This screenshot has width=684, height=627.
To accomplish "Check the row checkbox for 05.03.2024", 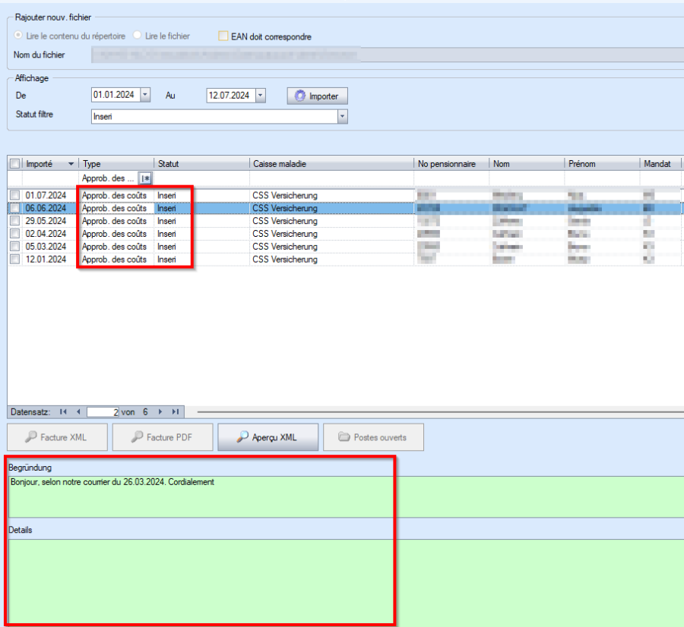I will coord(15,247).
